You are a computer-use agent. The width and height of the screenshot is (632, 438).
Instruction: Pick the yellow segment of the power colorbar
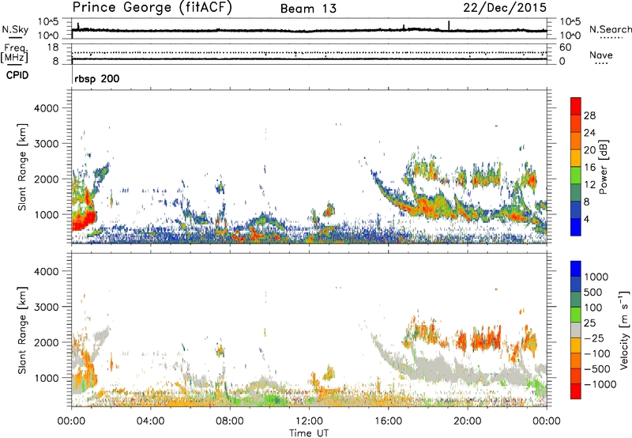(576, 158)
